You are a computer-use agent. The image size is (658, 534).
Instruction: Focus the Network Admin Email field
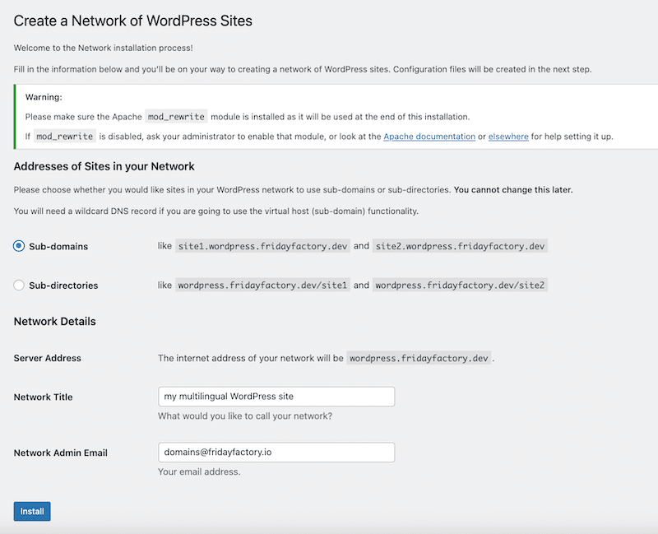click(276, 453)
